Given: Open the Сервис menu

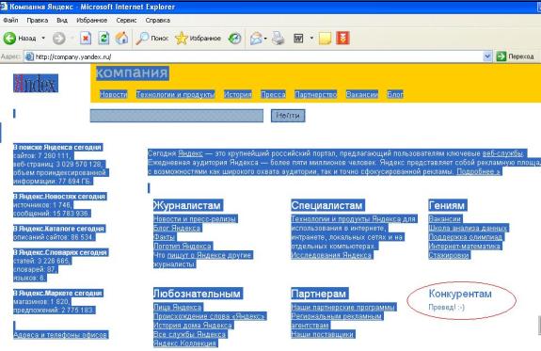Looking at the screenshot, I should point(126,20).
